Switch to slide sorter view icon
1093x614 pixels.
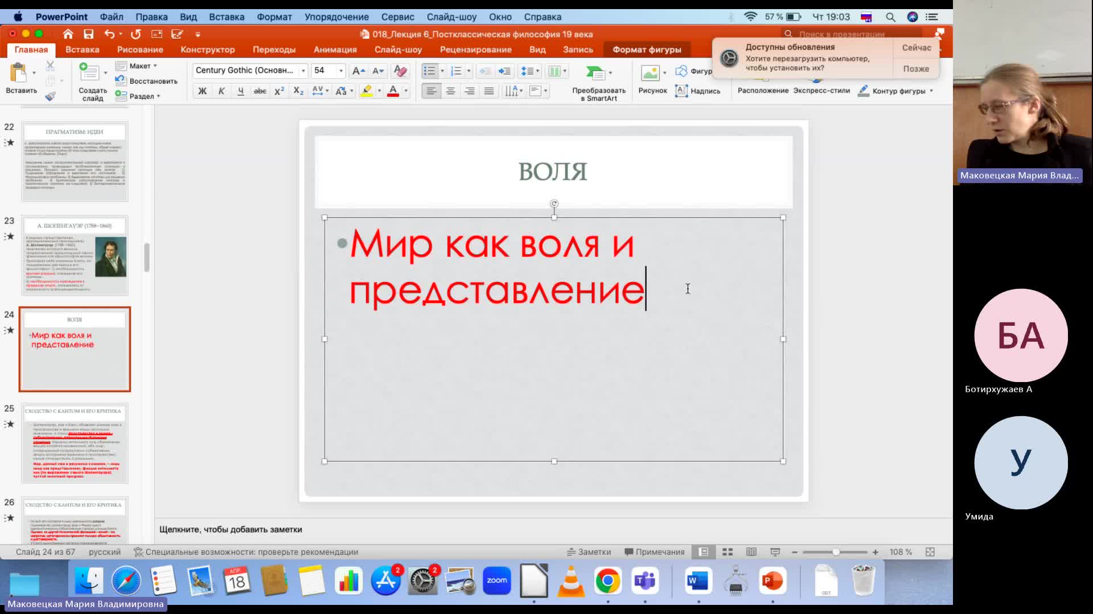point(727,552)
